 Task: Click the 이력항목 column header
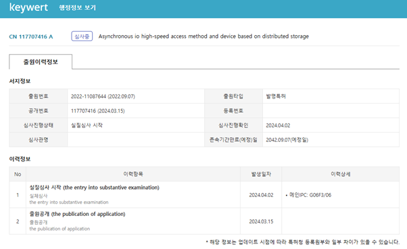133,174
